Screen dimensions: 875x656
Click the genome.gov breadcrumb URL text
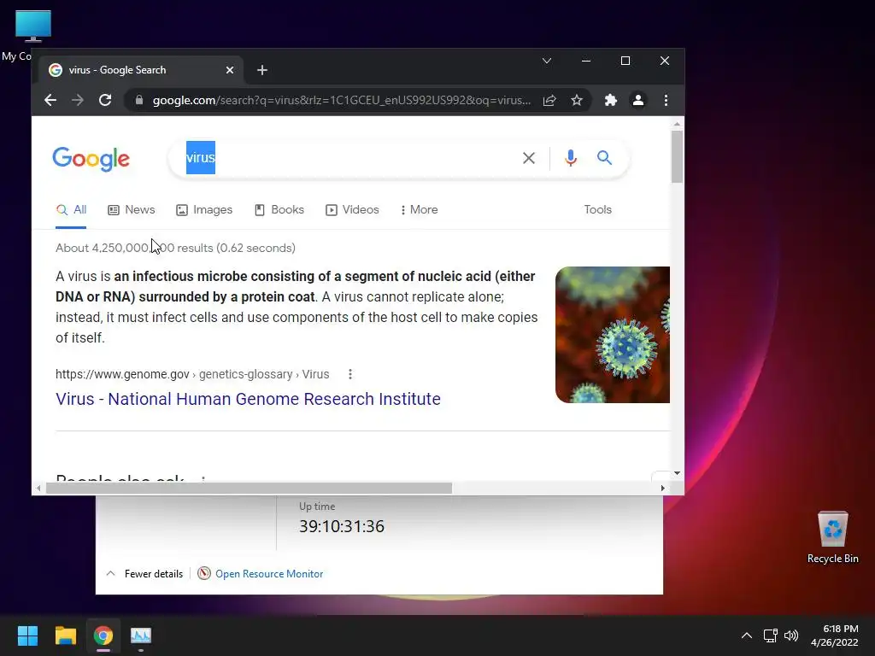(x=192, y=374)
